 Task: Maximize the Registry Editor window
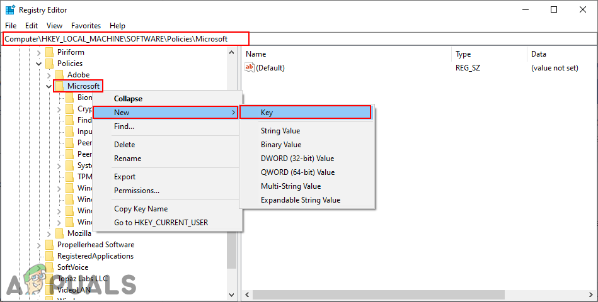coord(554,10)
